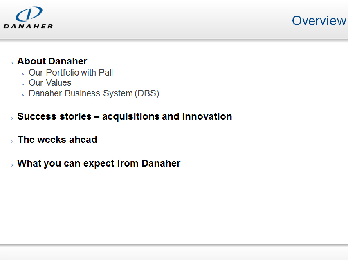Screen dimensions: 348x260
Task: Click the DANAHER wordmark under the logo
Action: pyautogui.click(x=28, y=26)
